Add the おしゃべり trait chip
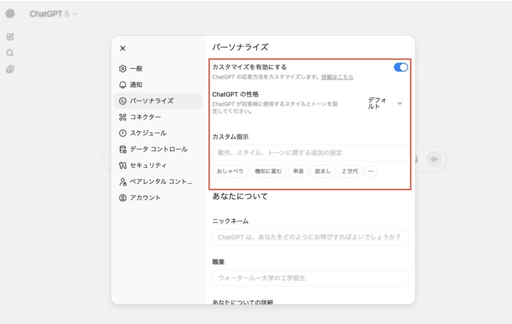 pyautogui.click(x=230, y=171)
